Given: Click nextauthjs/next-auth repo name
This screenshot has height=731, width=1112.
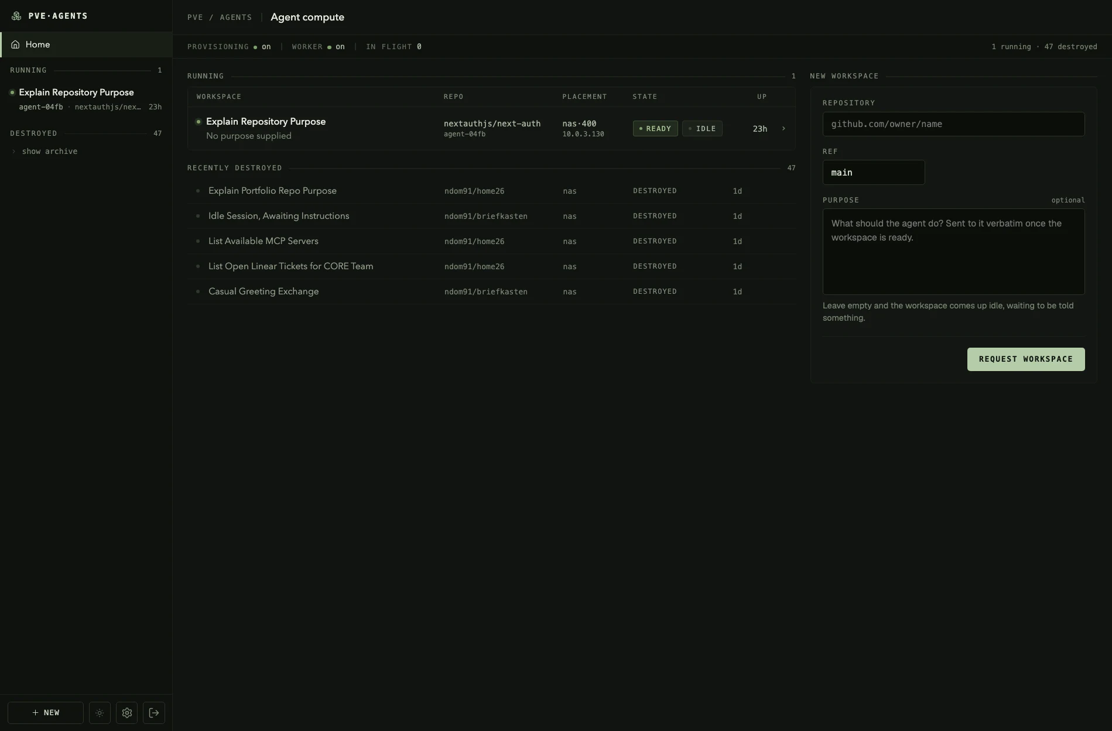Looking at the screenshot, I should (492, 123).
